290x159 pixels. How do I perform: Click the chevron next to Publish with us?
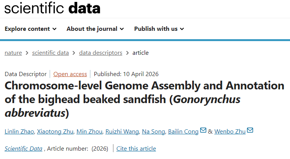pos(182,29)
